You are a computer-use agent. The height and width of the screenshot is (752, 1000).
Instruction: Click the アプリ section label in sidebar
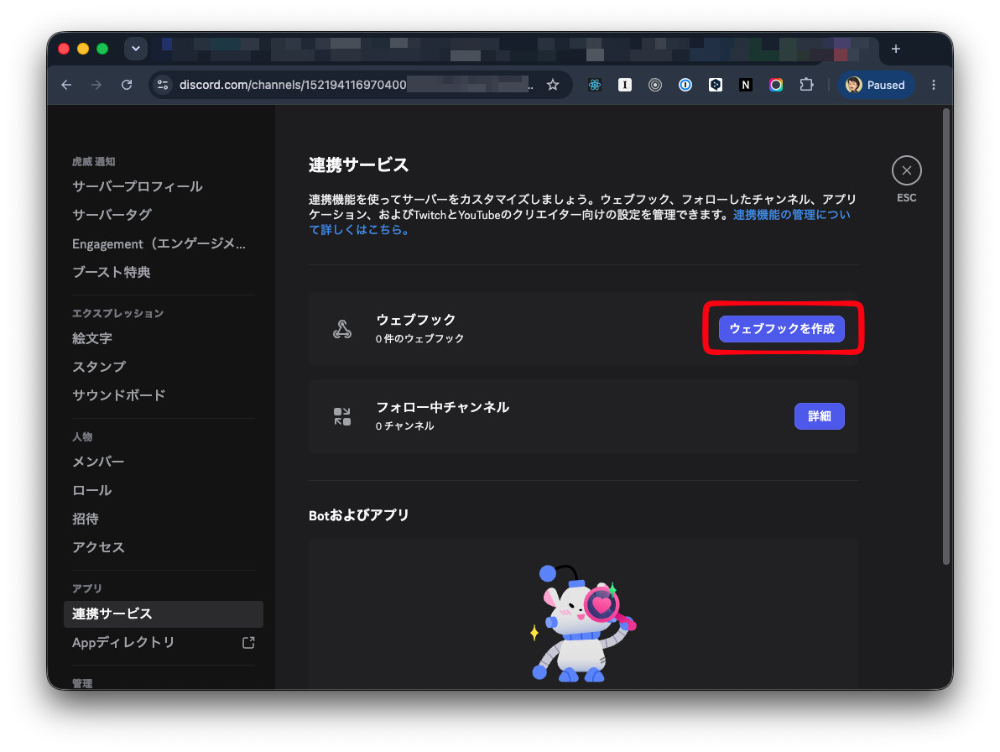click(x=86, y=588)
